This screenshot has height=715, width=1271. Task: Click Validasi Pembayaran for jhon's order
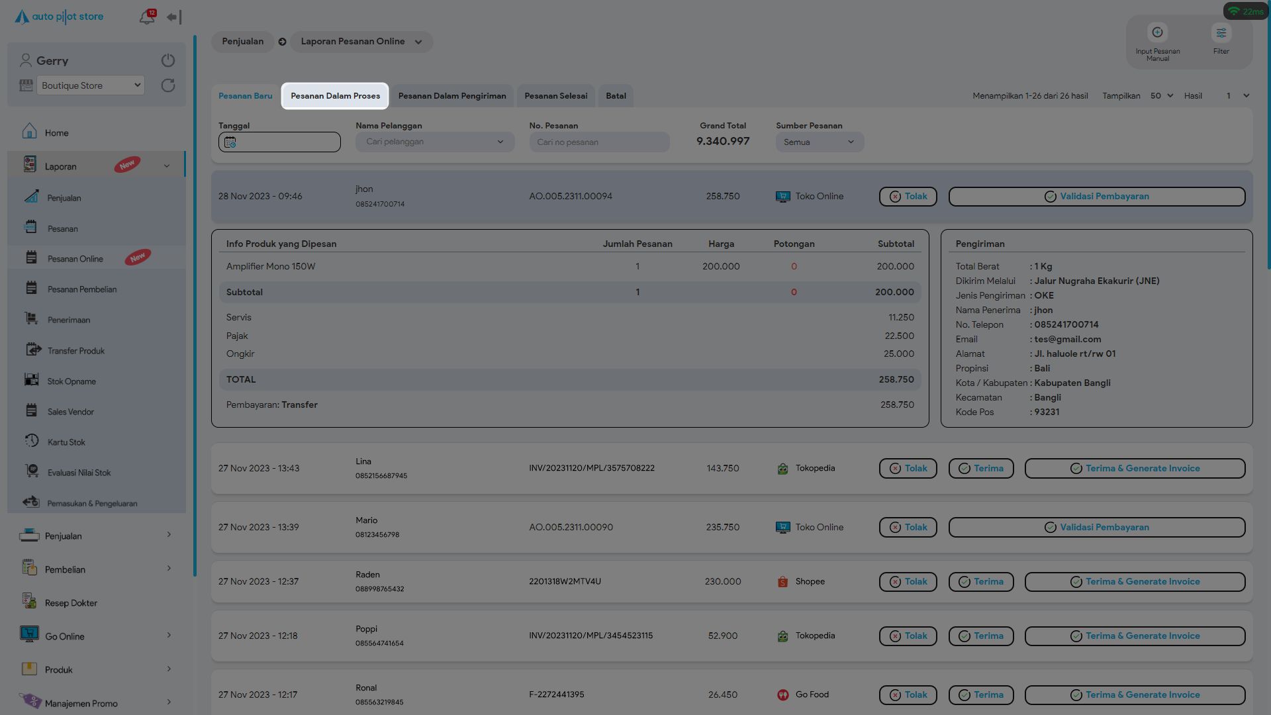(1096, 197)
